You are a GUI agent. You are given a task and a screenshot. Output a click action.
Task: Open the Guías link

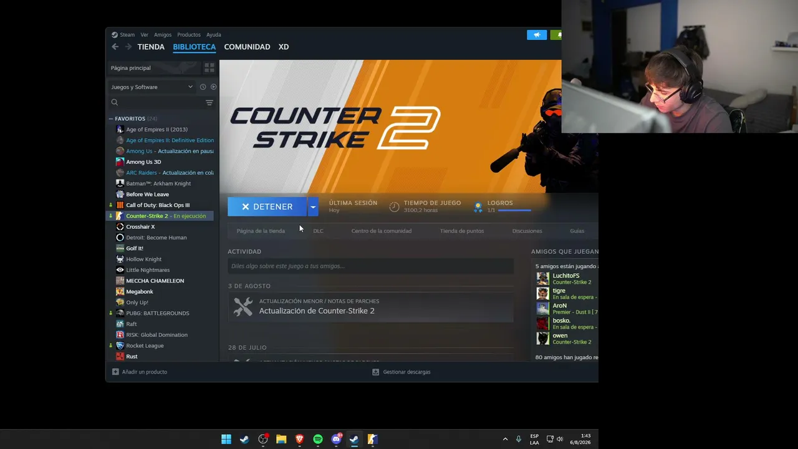[577, 231]
